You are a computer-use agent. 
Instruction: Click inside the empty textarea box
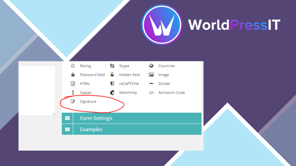(x=37, y=91)
